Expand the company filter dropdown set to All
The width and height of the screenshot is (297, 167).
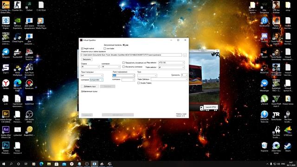(x=111, y=67)
